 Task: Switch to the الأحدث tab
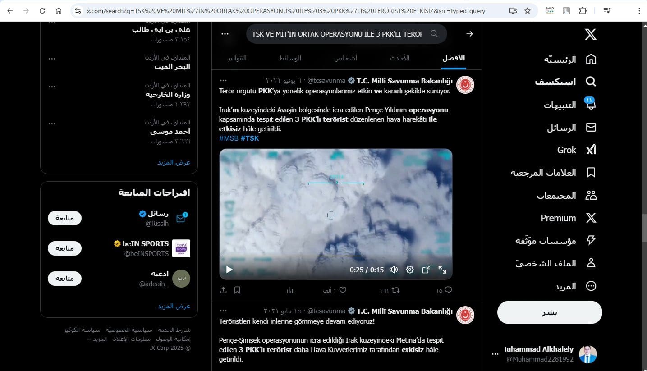399,58
